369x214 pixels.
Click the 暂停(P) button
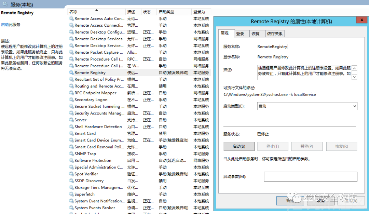306,146
